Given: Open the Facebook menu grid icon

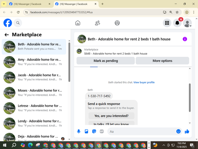Looking at the screenshot, I should click(x=167, y=23).
